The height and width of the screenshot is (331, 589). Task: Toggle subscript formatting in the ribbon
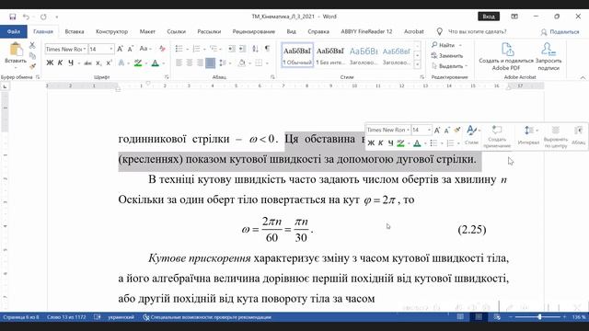98,63
